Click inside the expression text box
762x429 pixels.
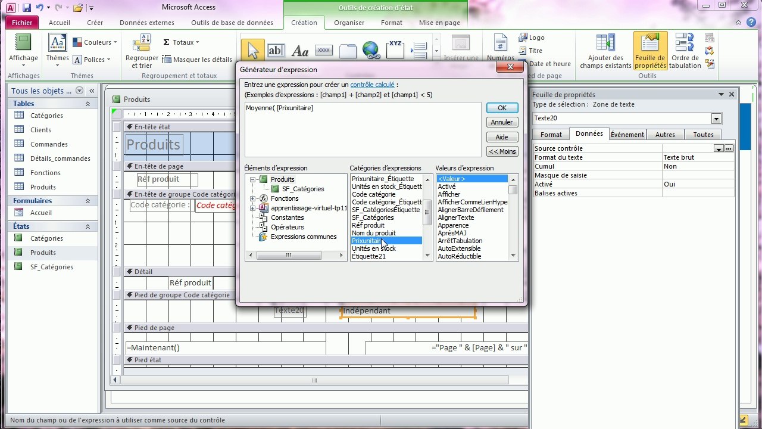363,129
